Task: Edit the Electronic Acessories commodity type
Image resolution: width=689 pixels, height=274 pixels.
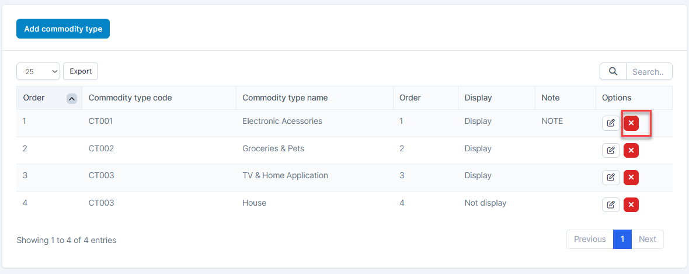Action: click(611, 123)
